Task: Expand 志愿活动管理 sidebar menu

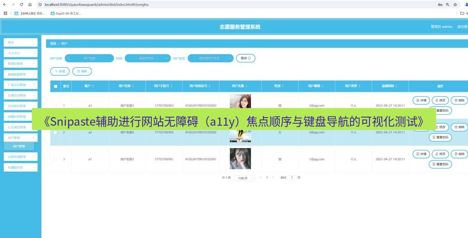Action: pyautogui.click(x=20, y=95)
